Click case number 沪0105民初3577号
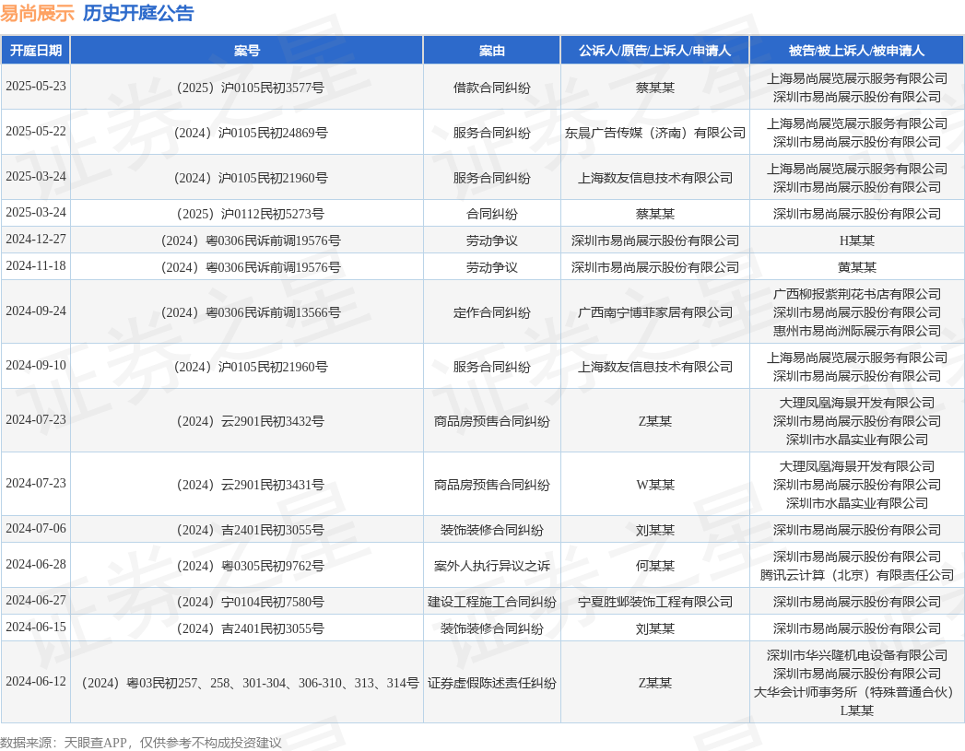Viewport: 965px width, 751px height. [247, 88]
